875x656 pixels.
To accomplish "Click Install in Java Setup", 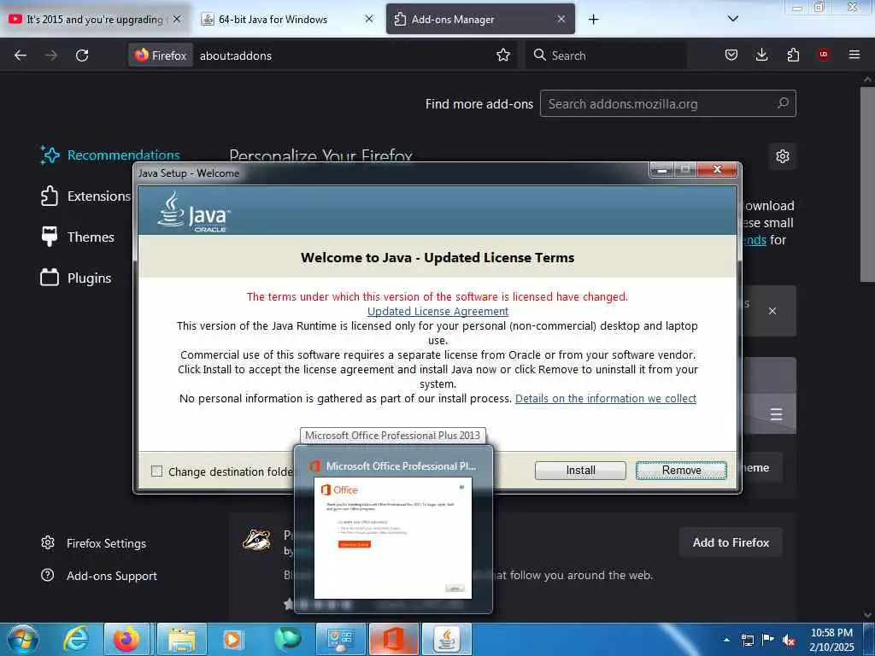I will [x=580, y=471].
